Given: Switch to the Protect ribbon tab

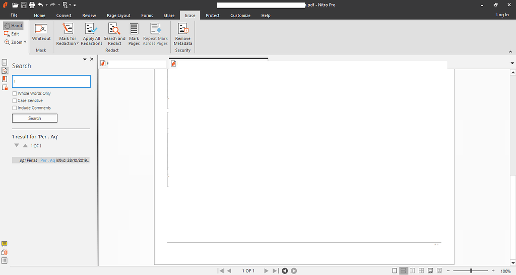Looking at the screenshot, I should (x=212, y=15).
